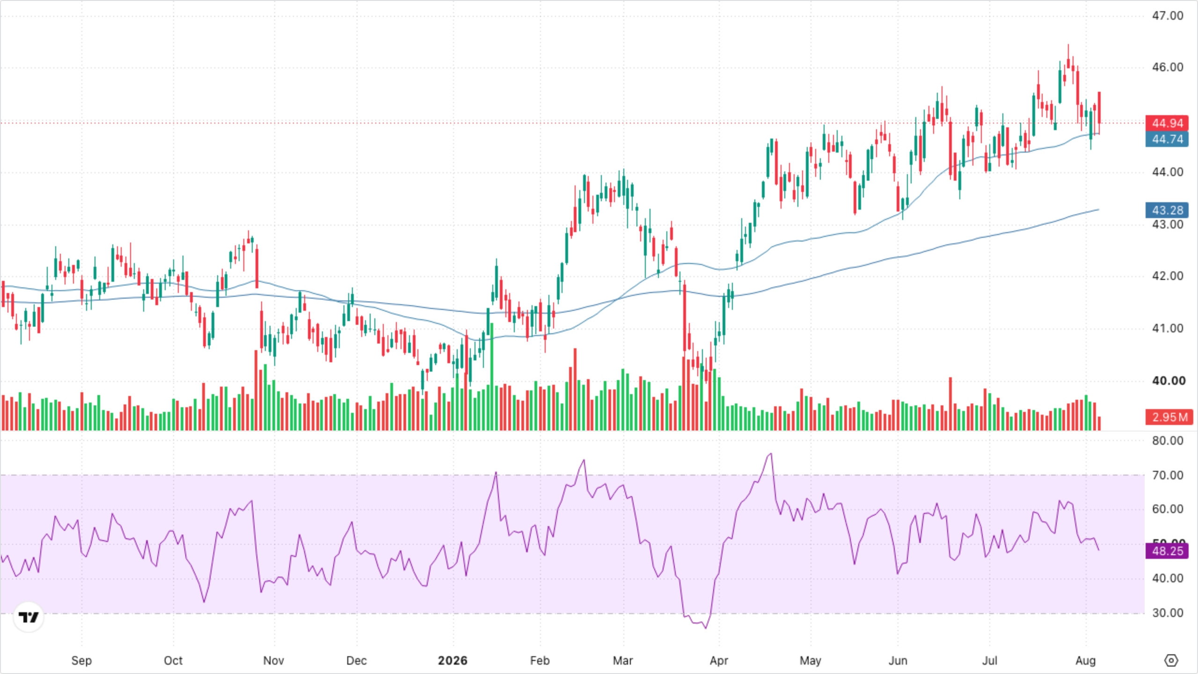1198x674 pixels.
Task: Click the purple 48.25 RSI value label
Action: coord(1167,551)
